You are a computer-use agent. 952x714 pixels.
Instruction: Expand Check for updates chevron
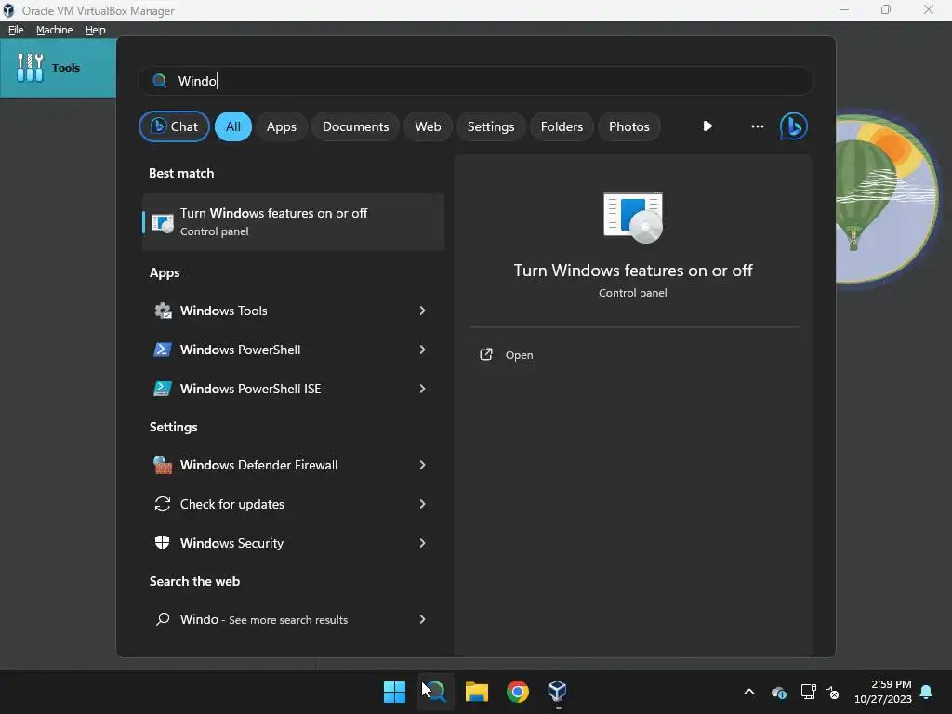423,504
